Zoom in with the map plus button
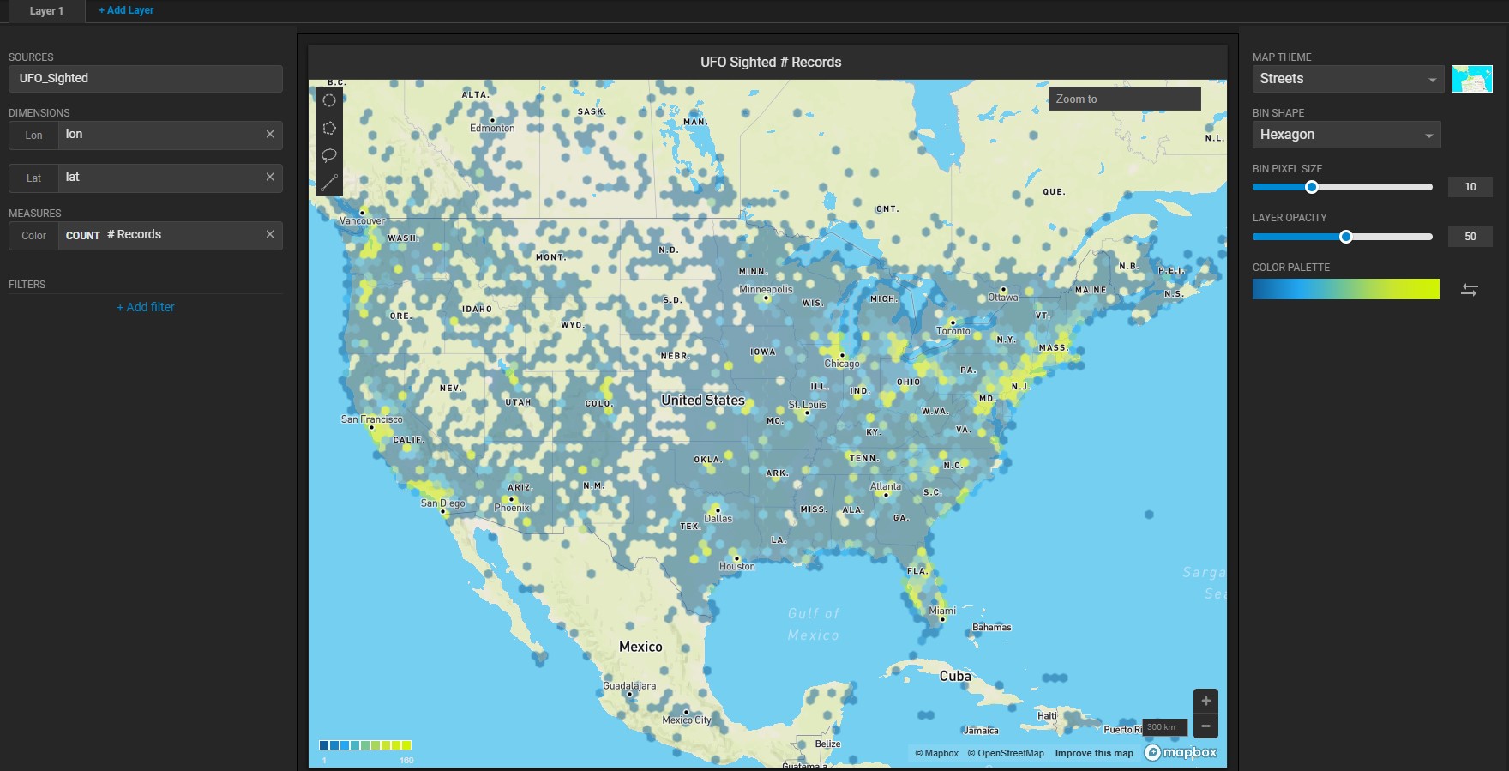This screenshot has height=771, width=1509. pos(1205,701)
